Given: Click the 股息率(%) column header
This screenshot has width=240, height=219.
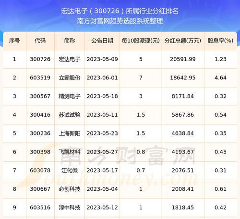Looking at the screenshot, I should click(220, 41).
